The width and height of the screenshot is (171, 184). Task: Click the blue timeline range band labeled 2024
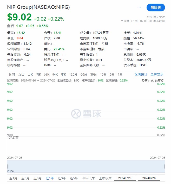pyautogui.click(x=86, y=166)
